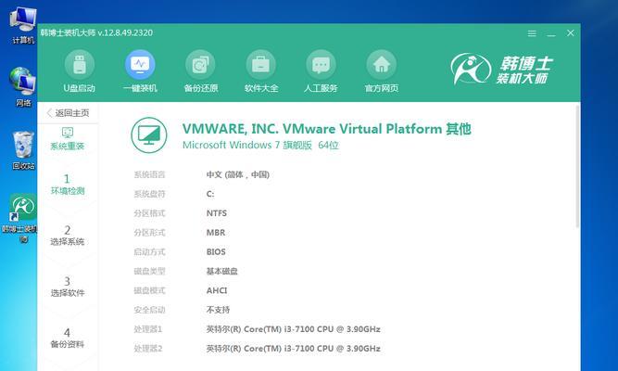The image size is (618, 371).
Task: Click the 磁盘模式 value AHCI
Action: click(217, 290)
